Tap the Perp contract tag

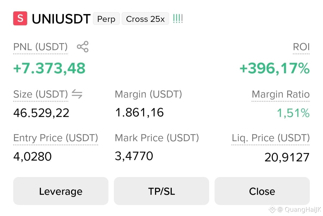(x=106, y=19)
